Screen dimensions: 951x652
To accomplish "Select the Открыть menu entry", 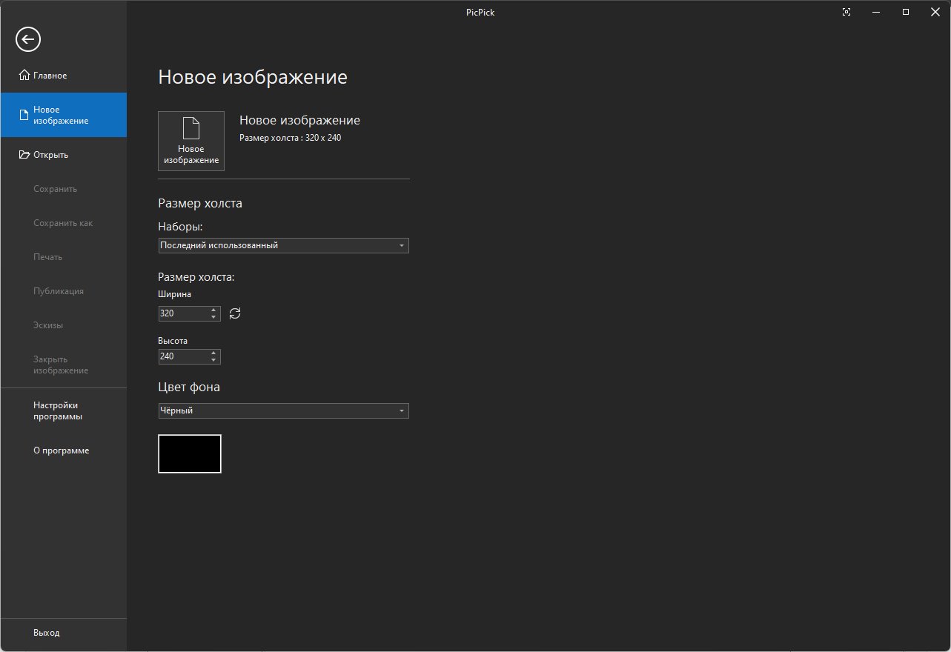I will (x=50, y=155).
